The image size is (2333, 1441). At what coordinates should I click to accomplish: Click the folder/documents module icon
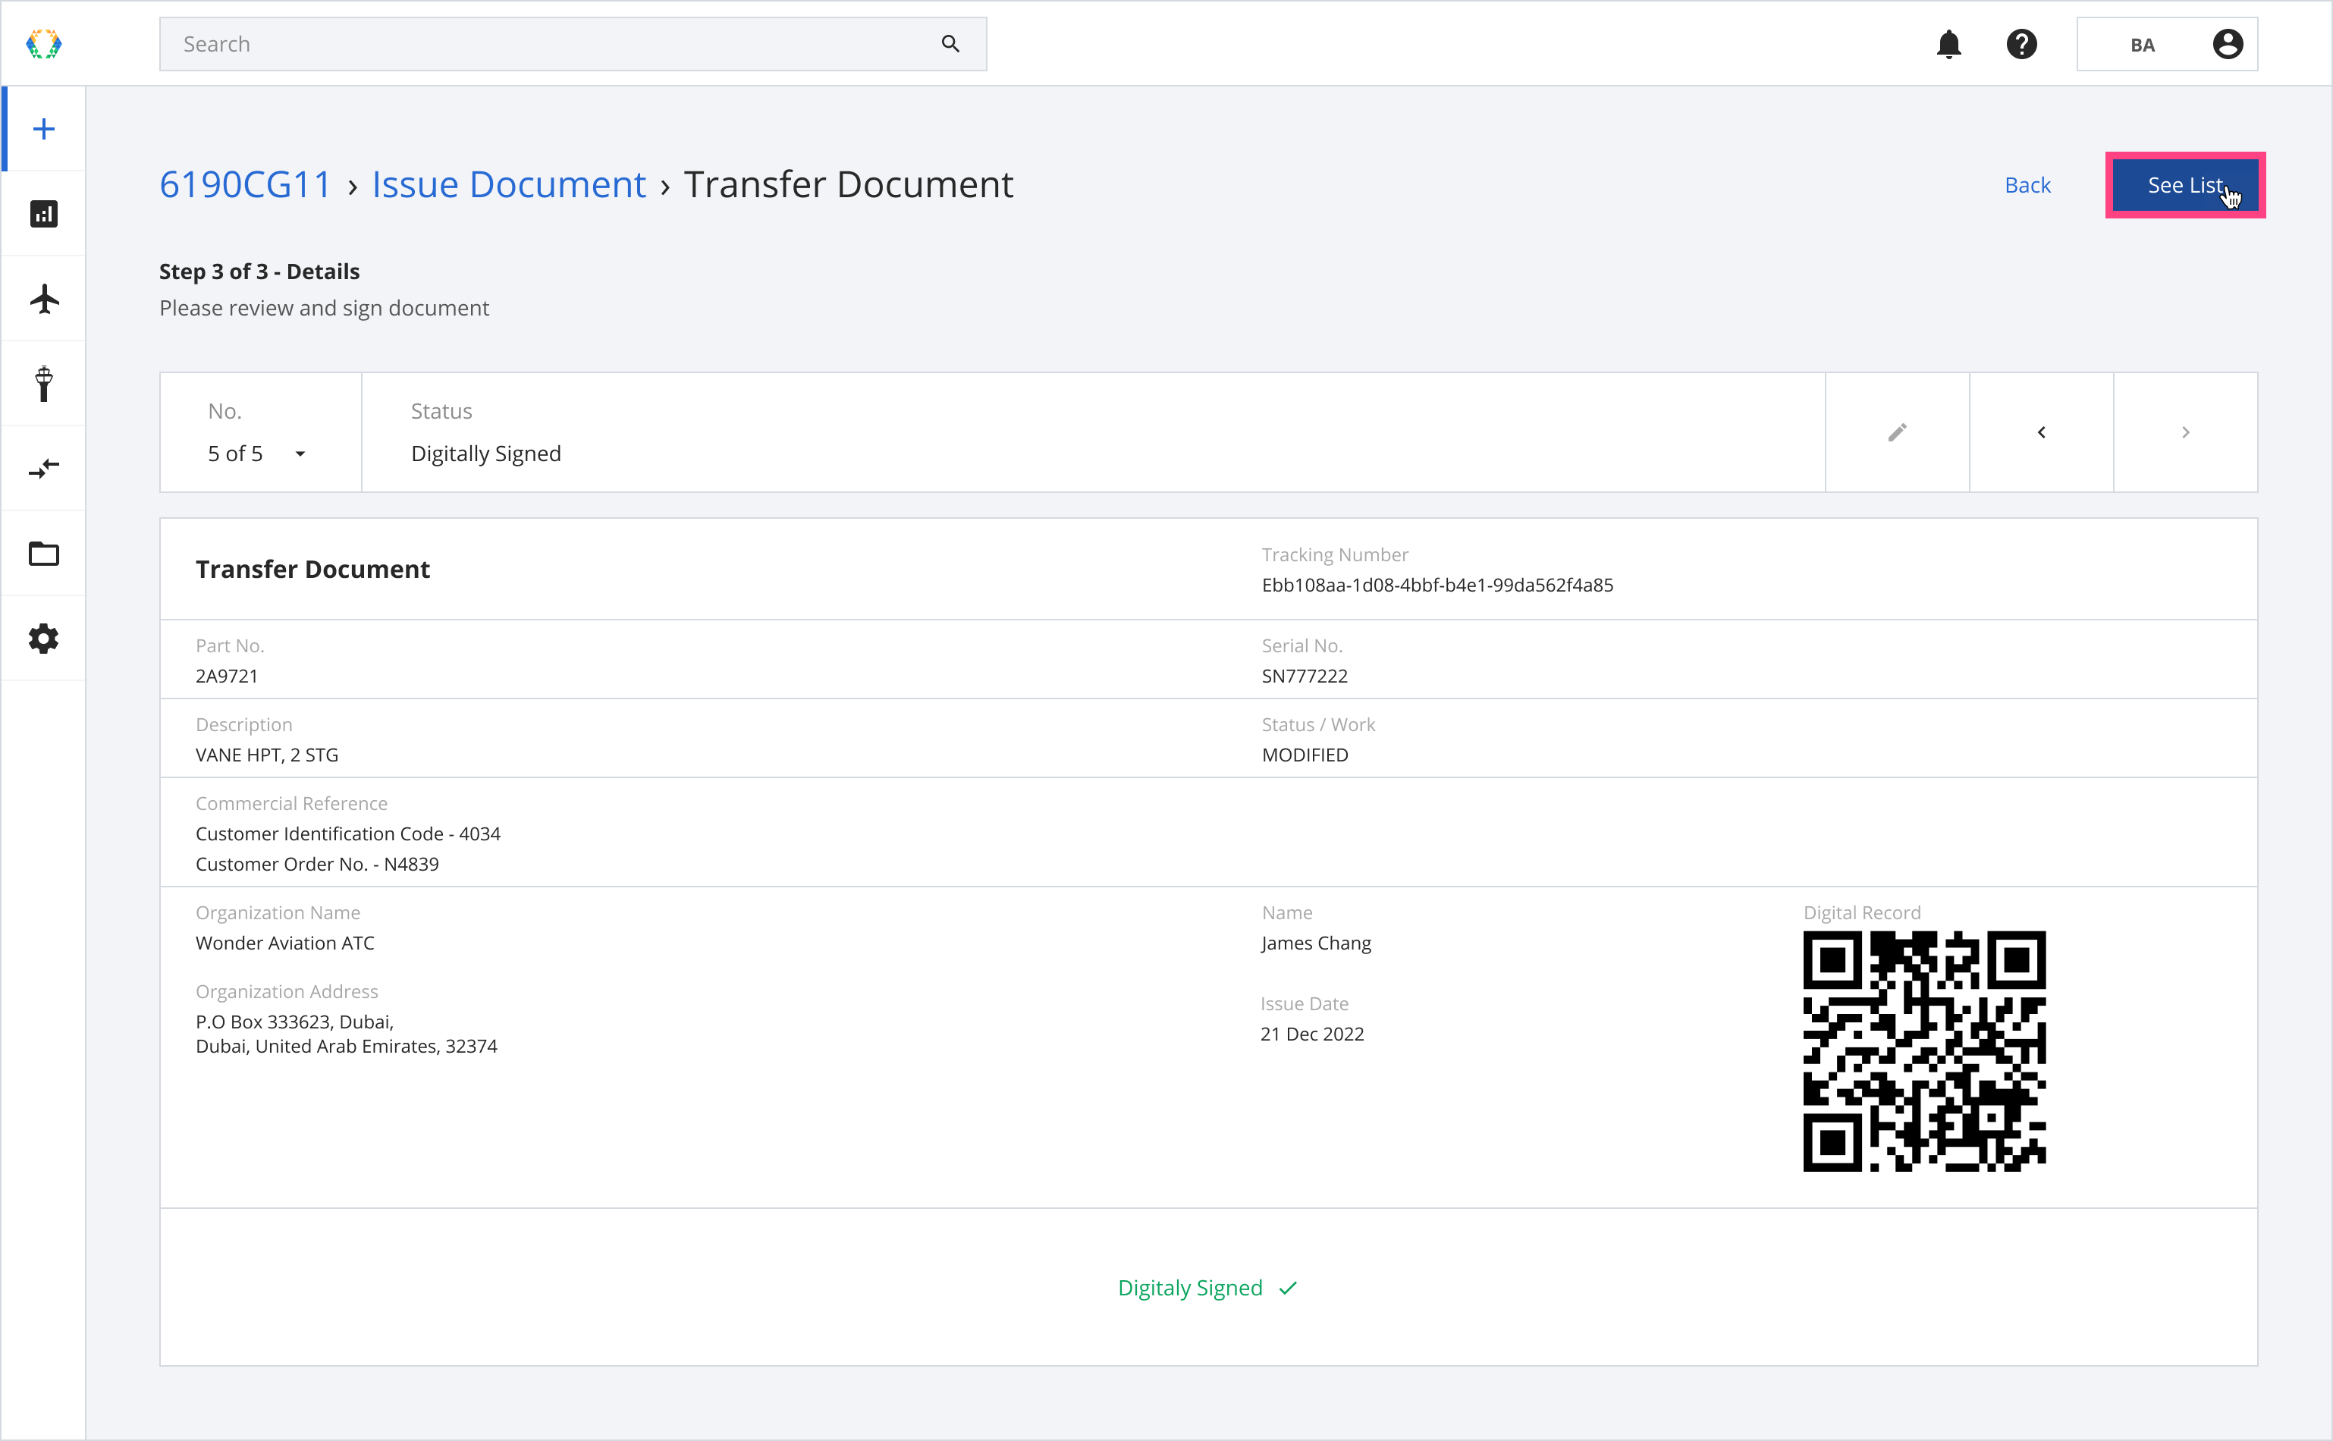(45, 553)
